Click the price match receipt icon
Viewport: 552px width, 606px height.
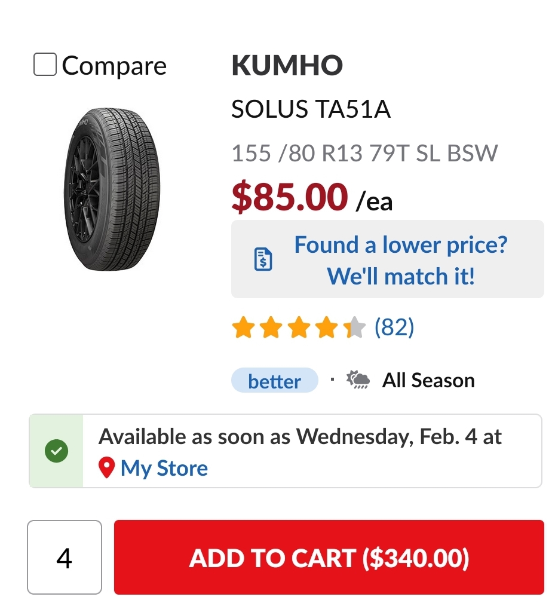tap(263, 259)
